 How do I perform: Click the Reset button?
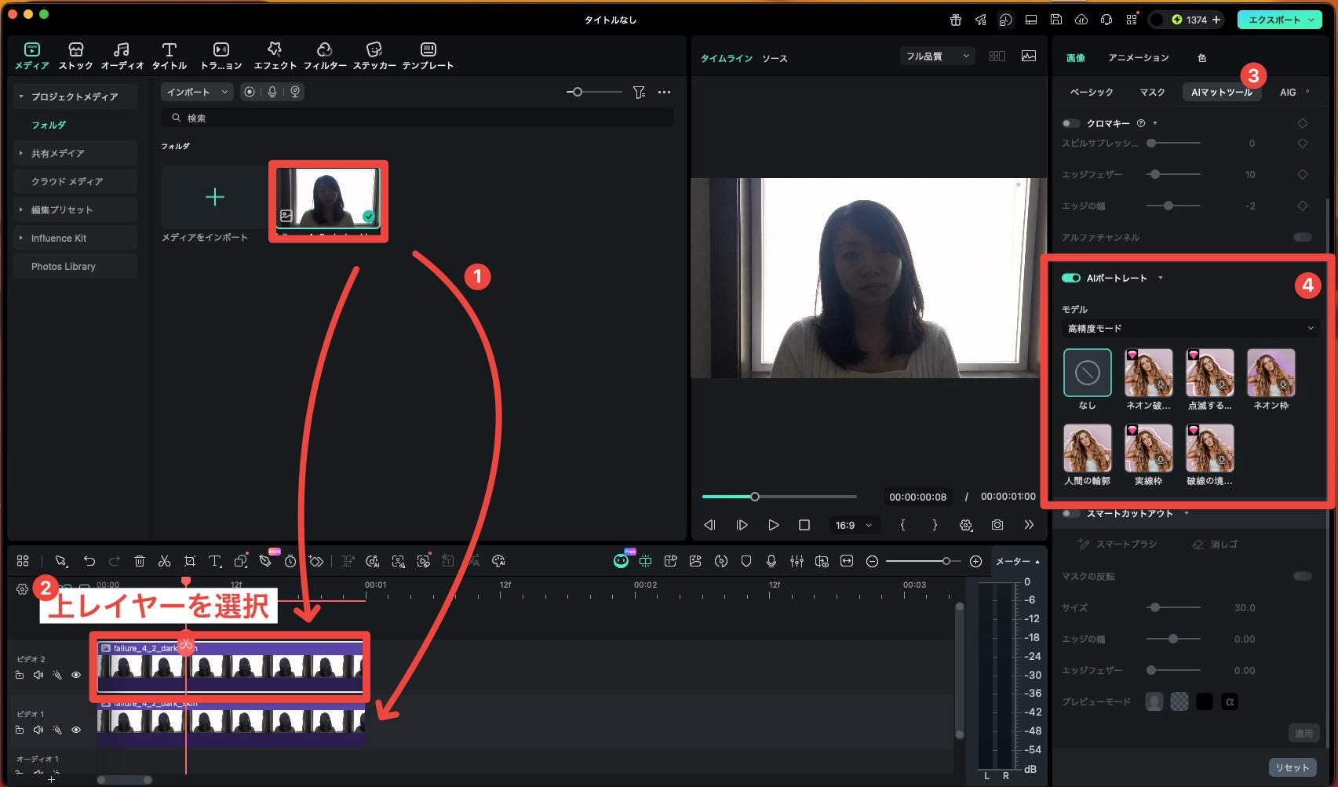(x=1292, y=767)
